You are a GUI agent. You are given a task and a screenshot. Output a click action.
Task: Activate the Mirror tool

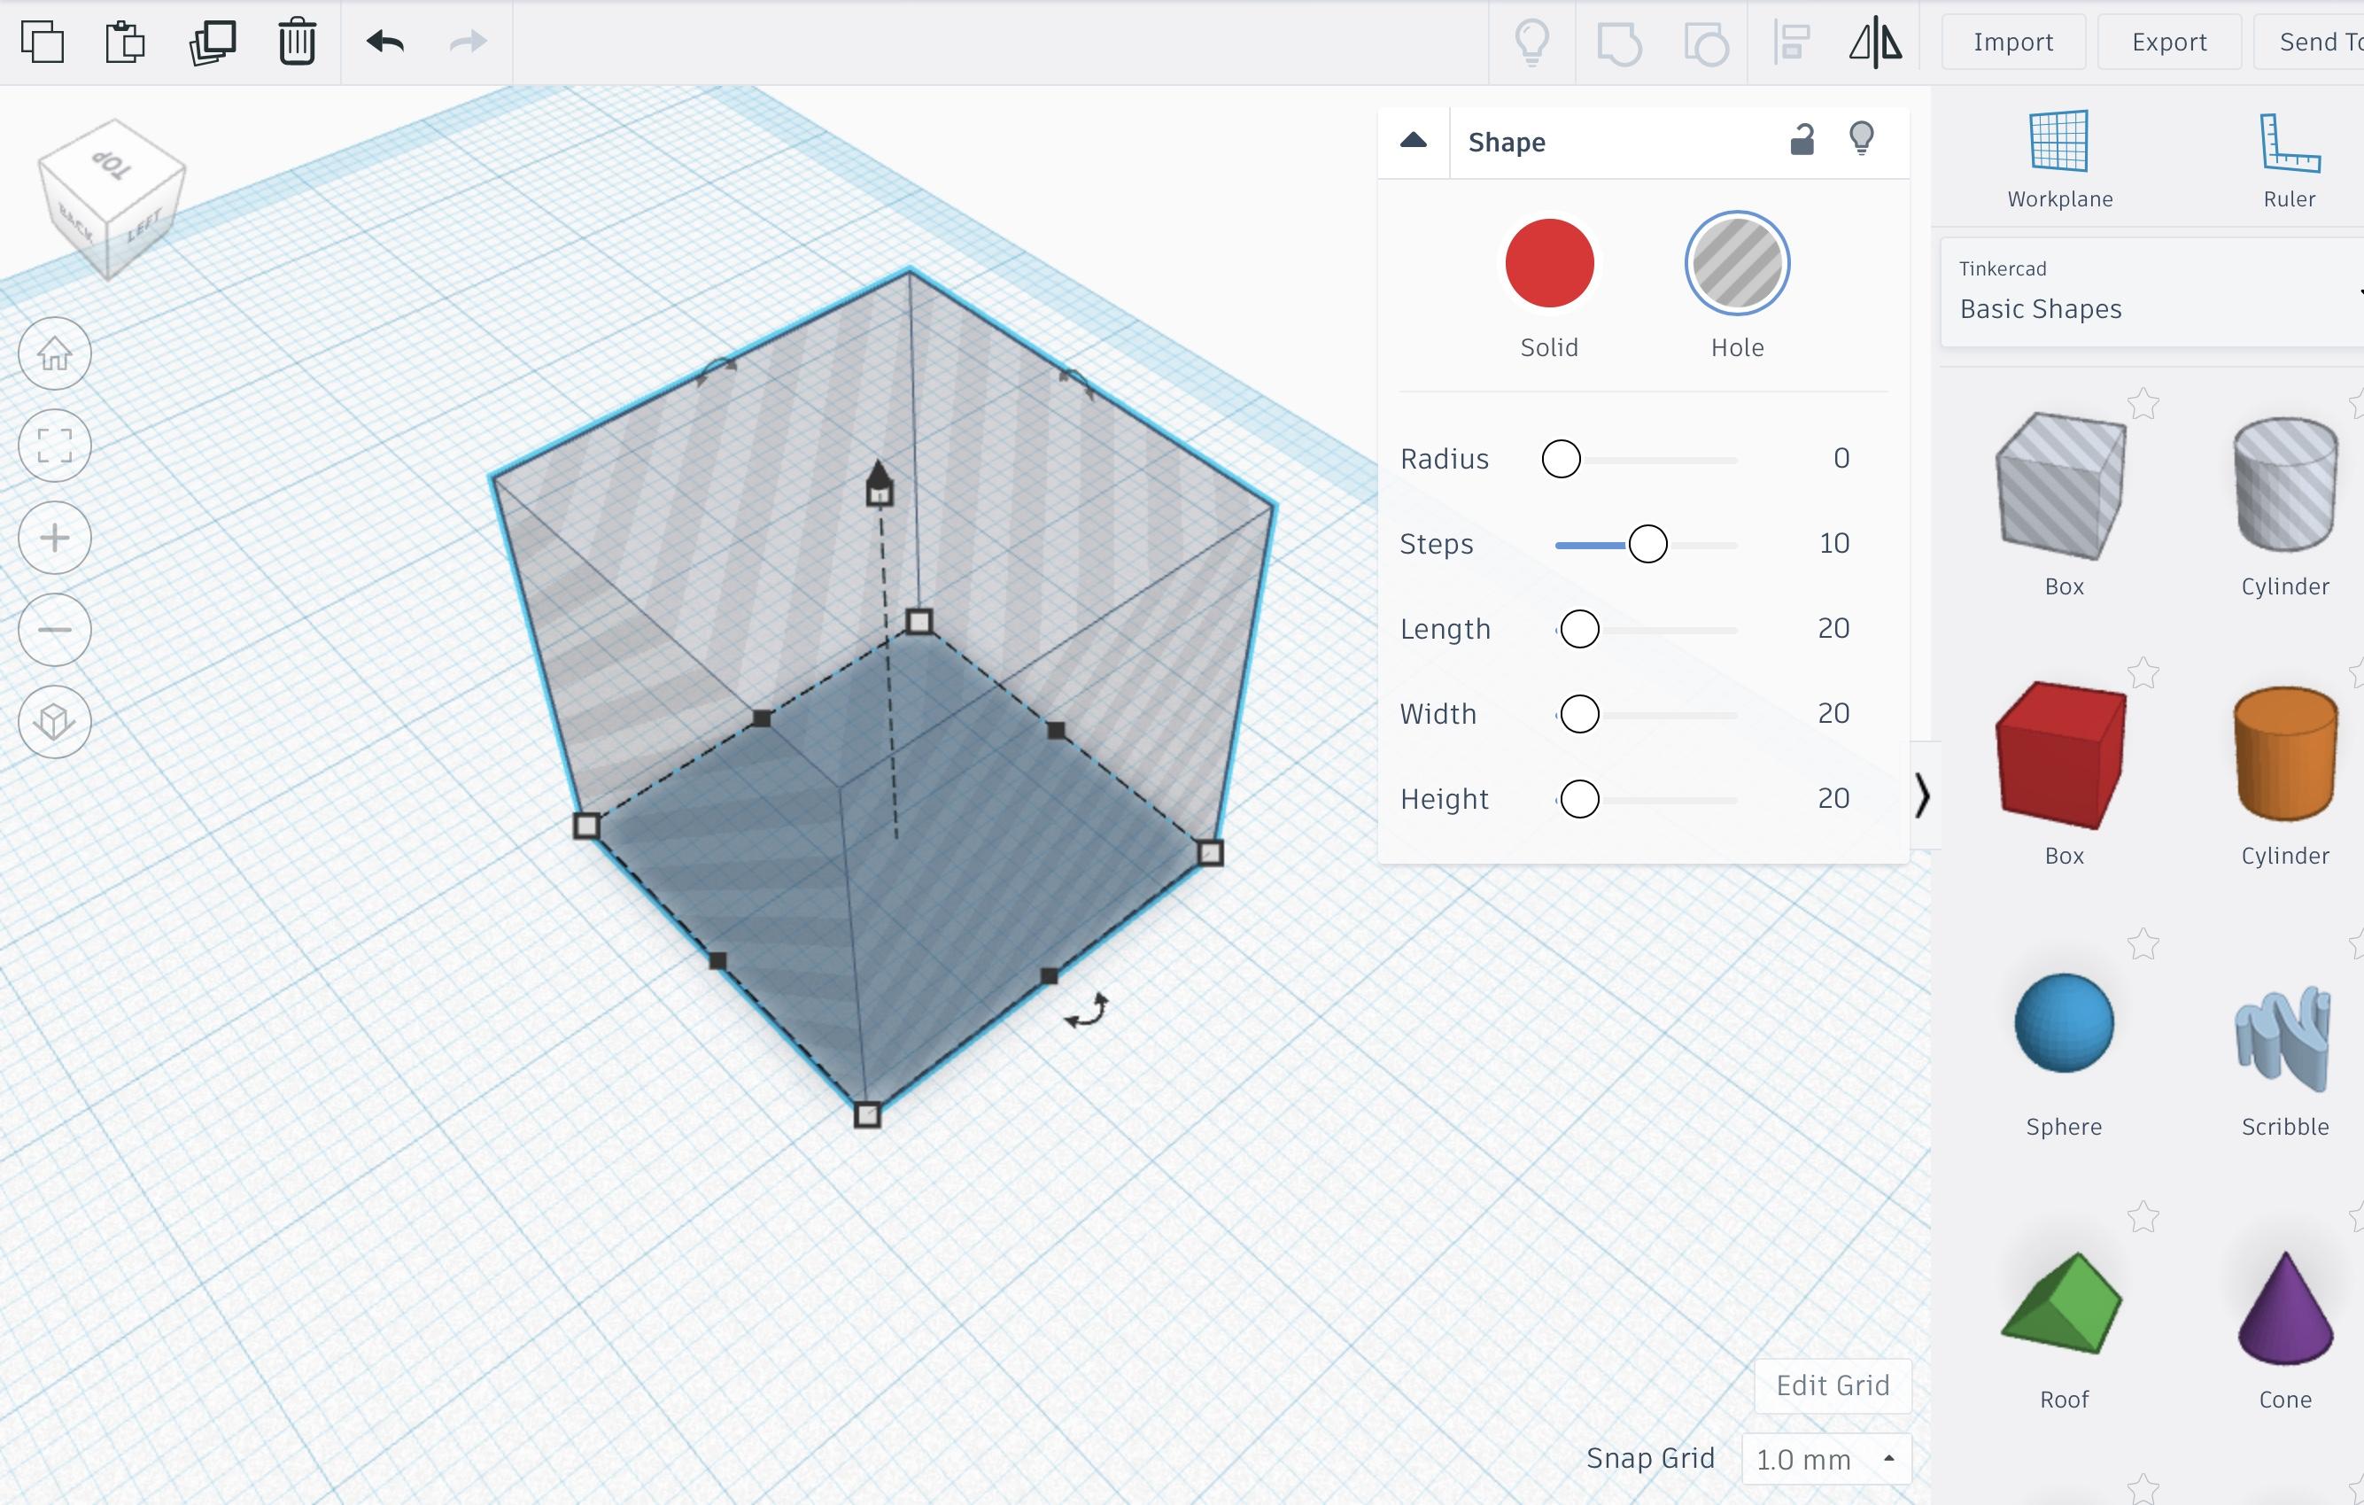(x=1875, y=43)
